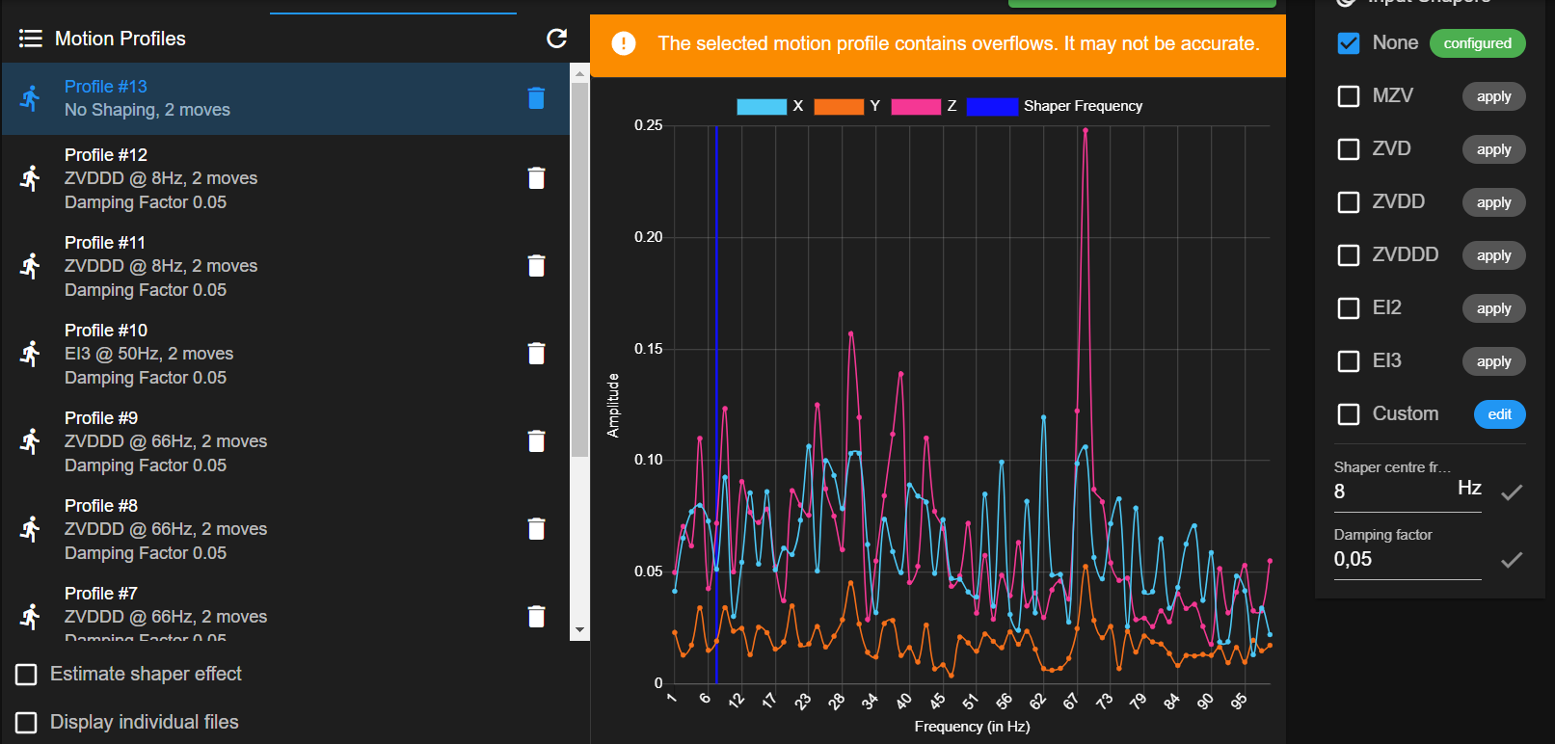Delete Profile #12
Image resolution: width=1555 pixels, height=744 pixels.
point(537,177)
